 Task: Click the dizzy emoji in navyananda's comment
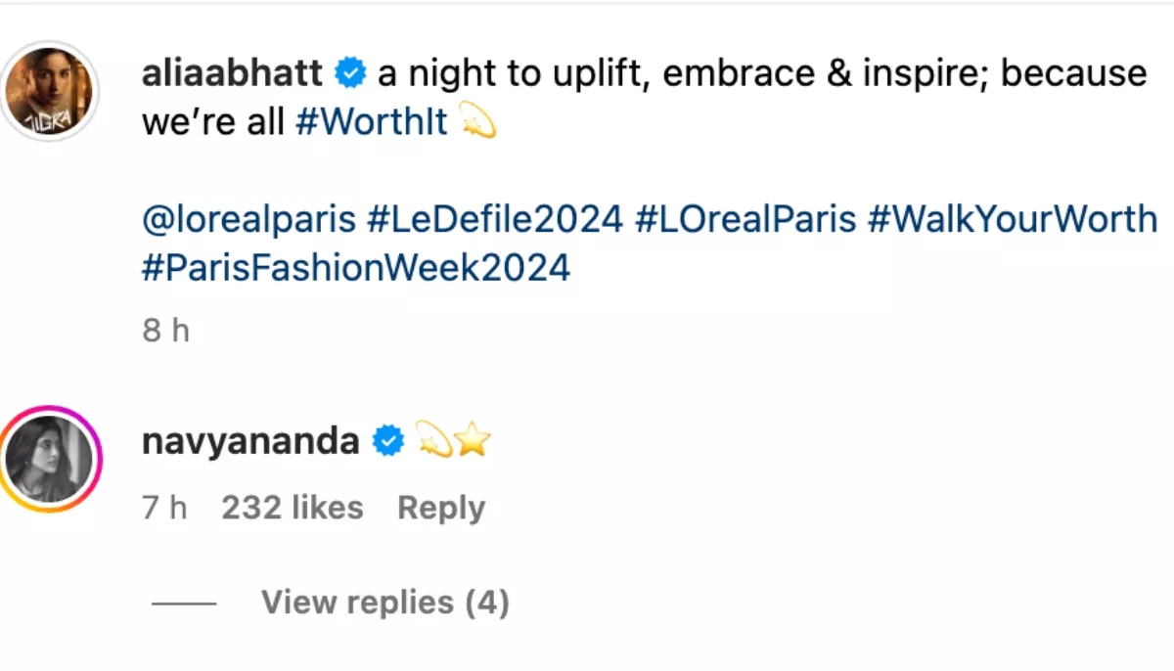[433, 442]
